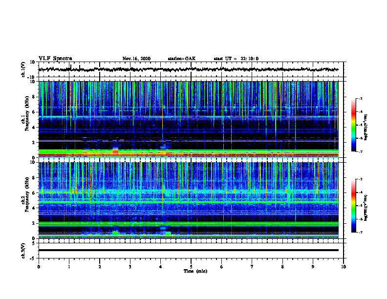Click the ch.2 color scale bar
This screenshot has width=387, height=299.
coord(353,206)
